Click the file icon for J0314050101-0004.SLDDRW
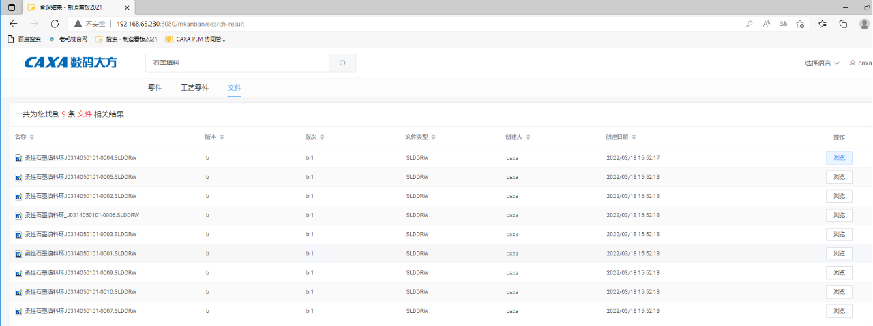873x326 pixels. tap(18, 158)
